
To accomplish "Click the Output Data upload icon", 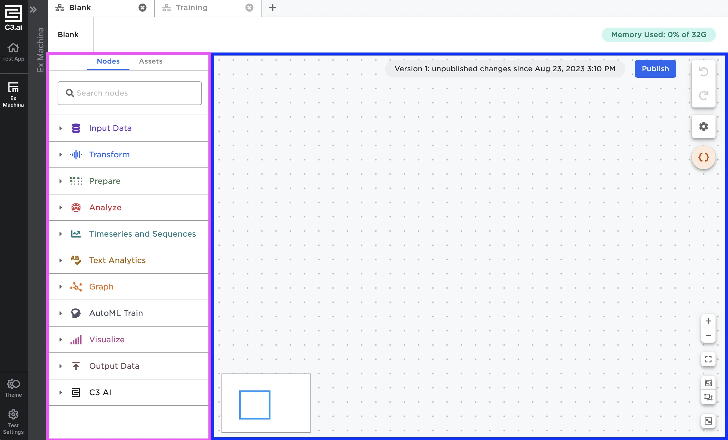I will click(76, 366).
